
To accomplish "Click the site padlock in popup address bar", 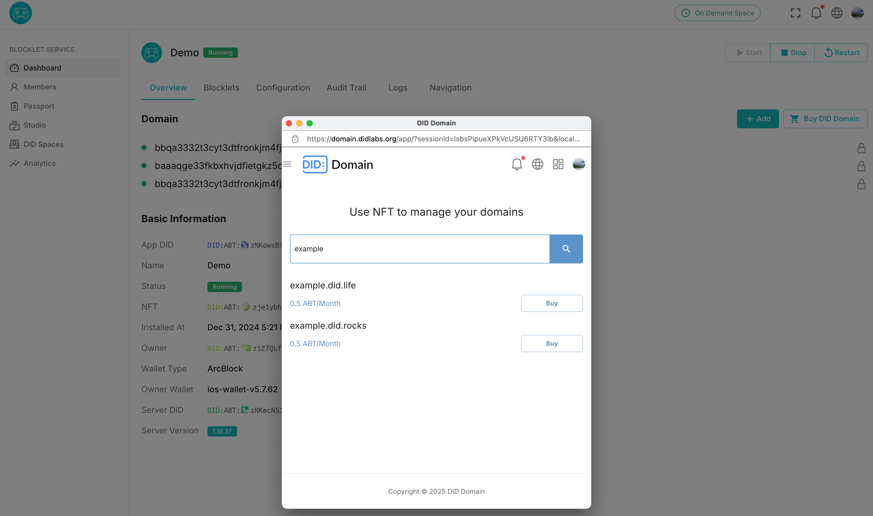I will pyautogui.click(x=295, y=139).
